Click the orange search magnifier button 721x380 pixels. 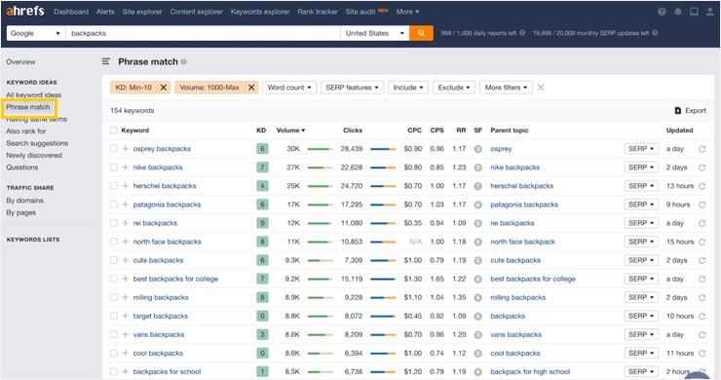point(421,33)
